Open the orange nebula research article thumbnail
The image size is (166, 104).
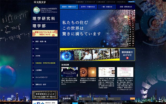88,72
